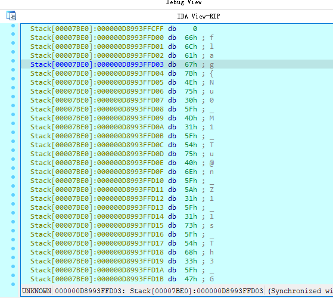Click breakpoint dot beside line 000000D8993FFD15

(x=13, y=222)
